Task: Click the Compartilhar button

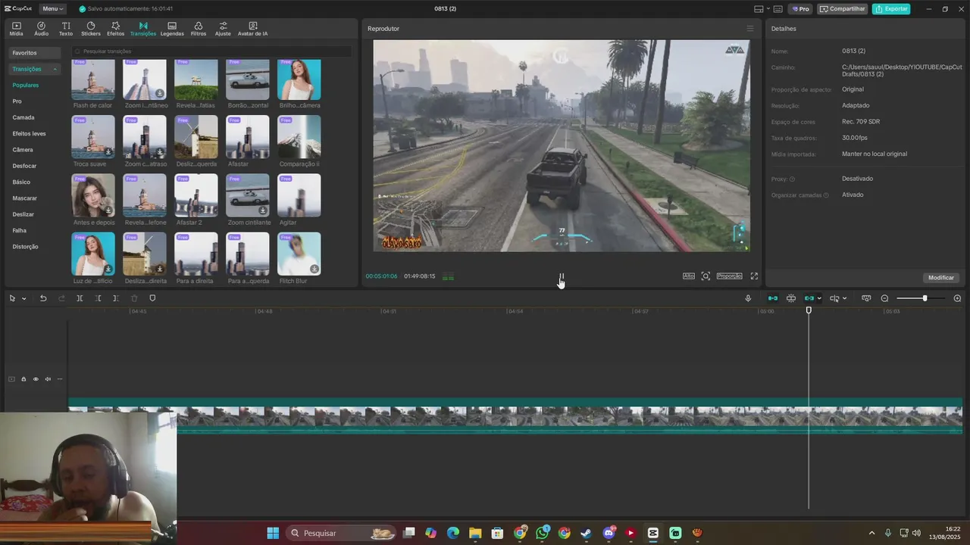Action: 842,9
